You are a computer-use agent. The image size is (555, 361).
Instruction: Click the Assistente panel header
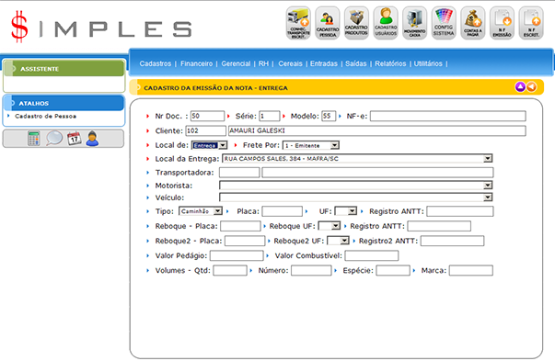(64, 69)
